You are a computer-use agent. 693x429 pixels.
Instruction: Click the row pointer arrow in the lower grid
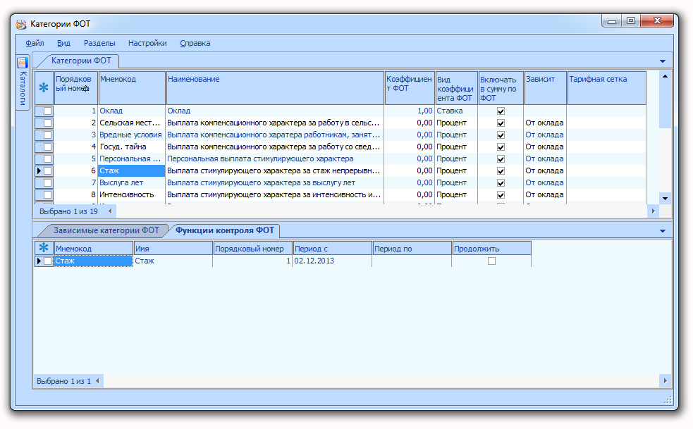(x=39, y=261)
